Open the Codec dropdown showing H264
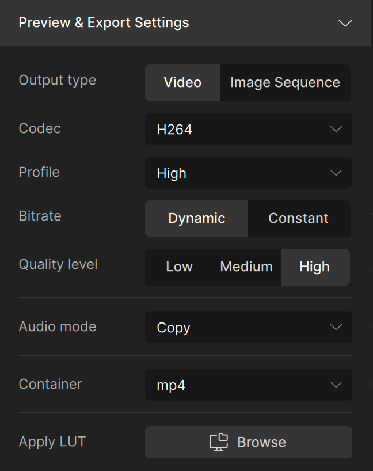 click(x=242, y=130)
